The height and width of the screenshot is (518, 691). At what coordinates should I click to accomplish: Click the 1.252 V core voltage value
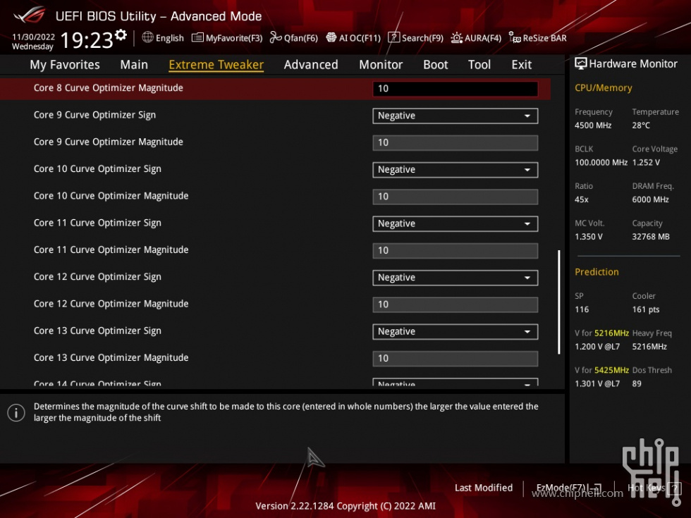(x=646, y=163)
